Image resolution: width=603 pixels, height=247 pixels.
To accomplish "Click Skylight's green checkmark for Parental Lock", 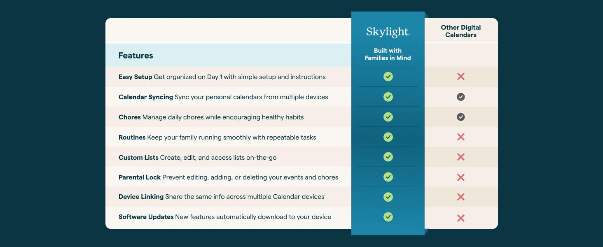I will coord(388,177).
